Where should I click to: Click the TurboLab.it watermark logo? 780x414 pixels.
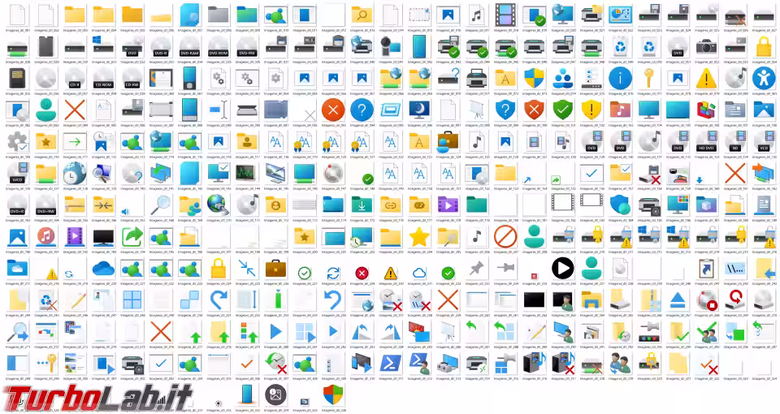[97, 396]
